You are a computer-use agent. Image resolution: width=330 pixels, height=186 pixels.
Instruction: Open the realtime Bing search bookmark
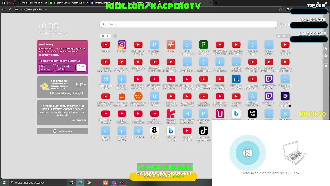coord(171,131)
